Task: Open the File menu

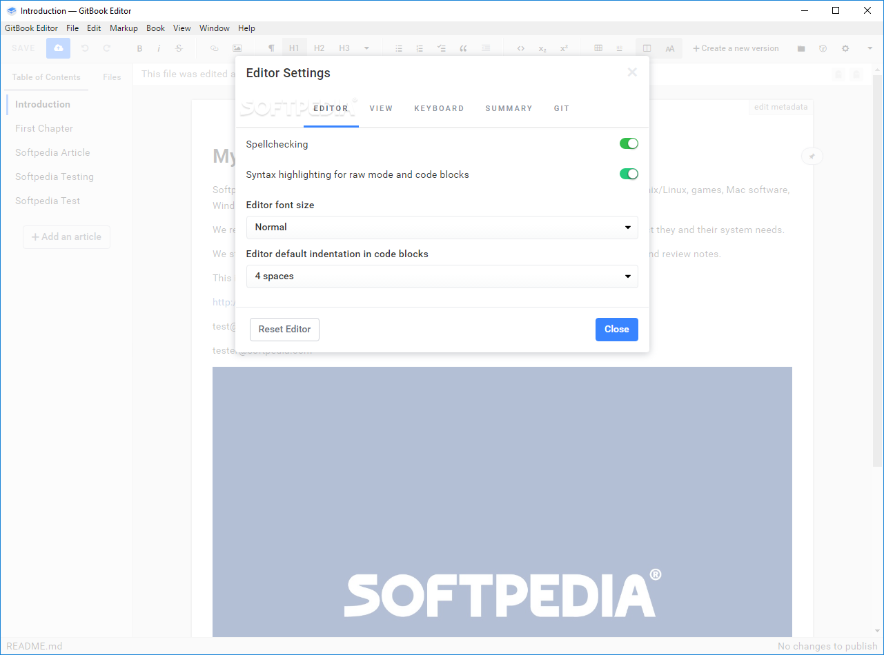Action: coord(72,28)
